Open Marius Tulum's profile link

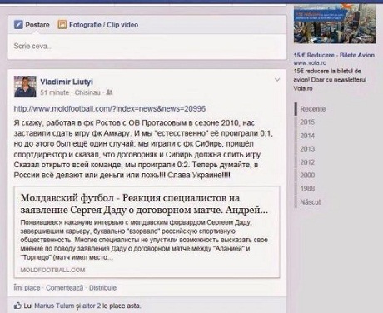click(54, 306)
